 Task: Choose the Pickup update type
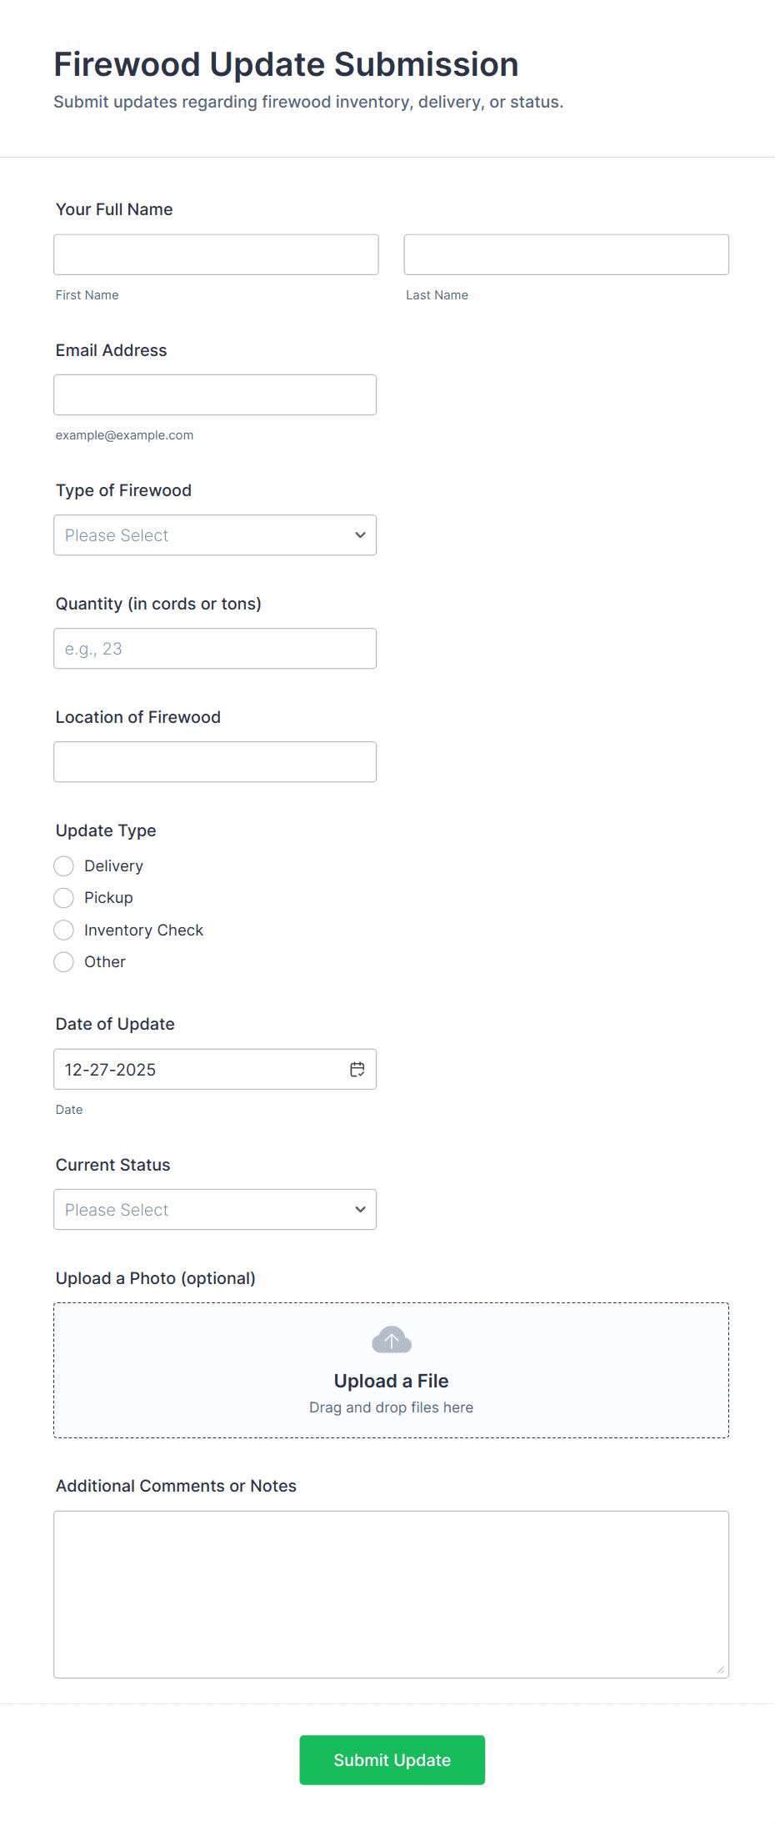(64, 898)
